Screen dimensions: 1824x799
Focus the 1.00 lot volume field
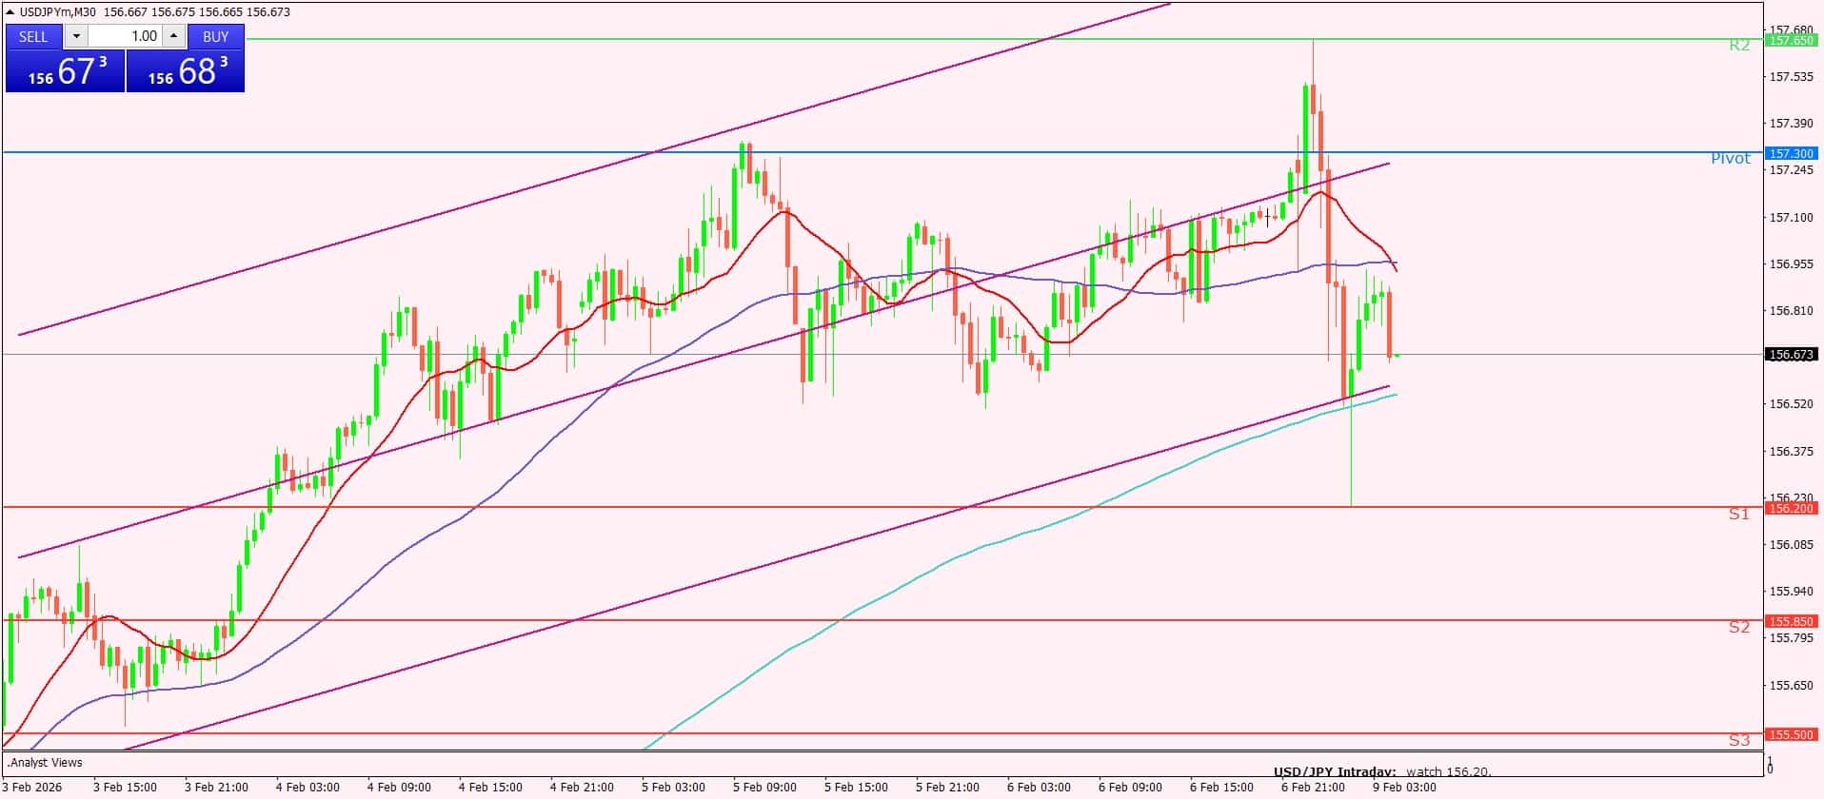click(126, 36)
